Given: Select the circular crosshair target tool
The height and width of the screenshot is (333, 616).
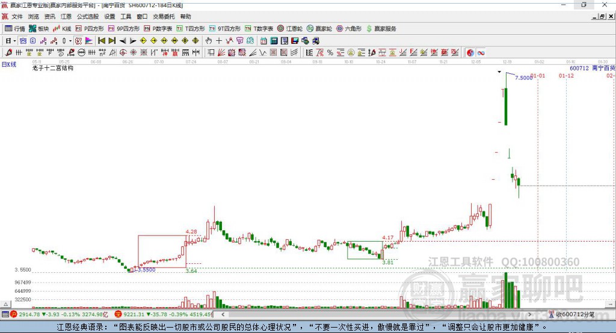Looking at the screenshot, I should click(x=123, y=53).
